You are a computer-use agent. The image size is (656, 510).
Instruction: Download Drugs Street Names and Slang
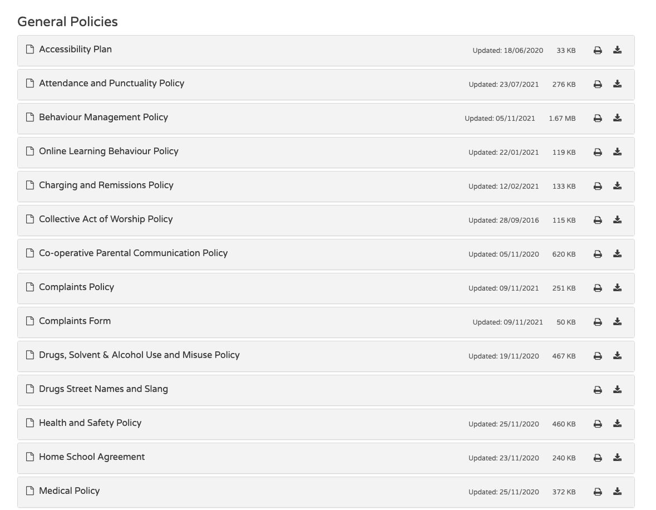click(x=617, y=390)
